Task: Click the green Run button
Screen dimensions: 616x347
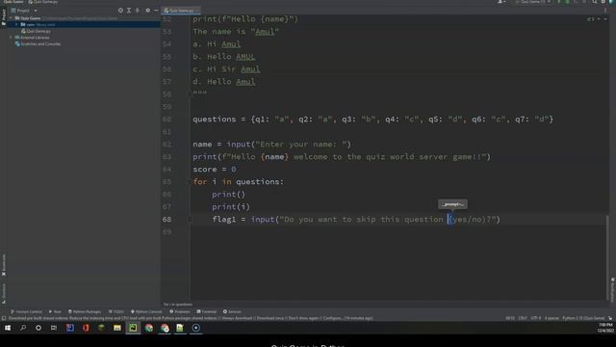Action: (558, 2)
